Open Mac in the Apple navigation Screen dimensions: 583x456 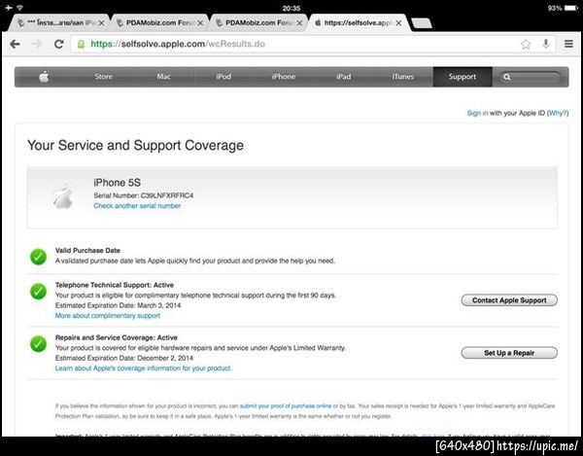pyautogui.click(x=163, y=77)
